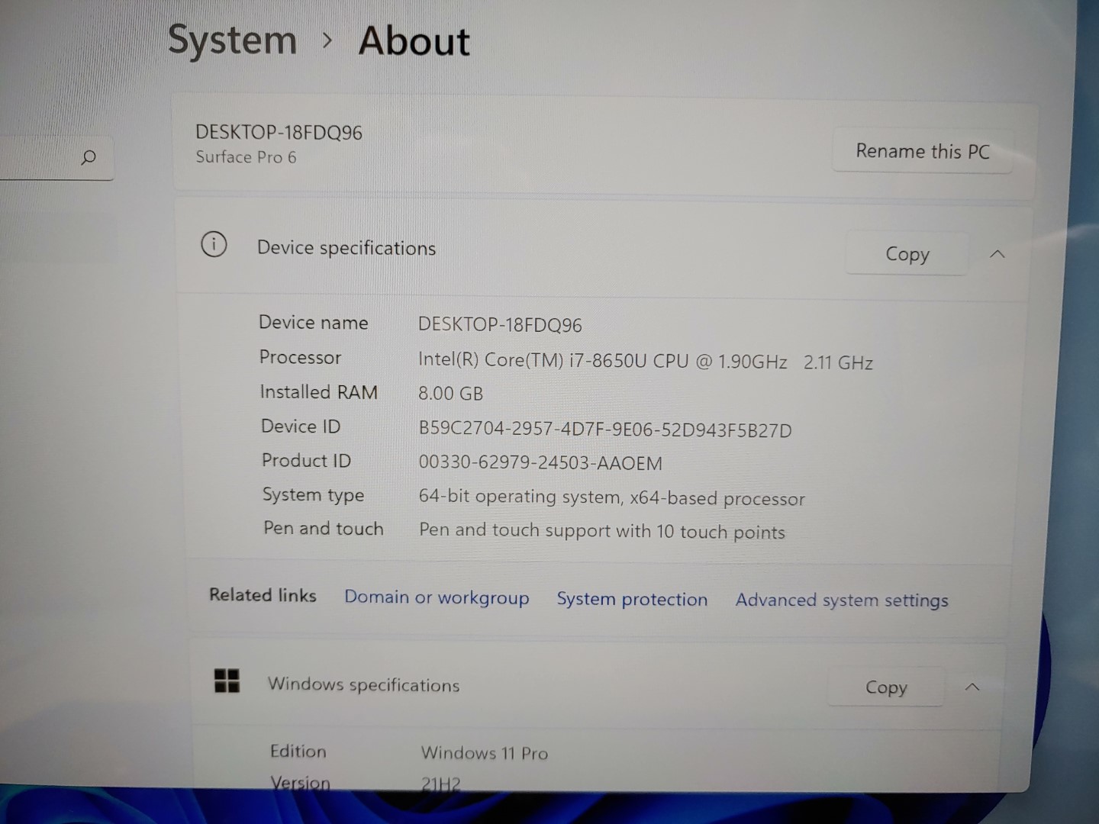Collapse the Device specifications section chevron
Screen dimensions: 1099x824
pyautogui.click(x=997, y=254)
